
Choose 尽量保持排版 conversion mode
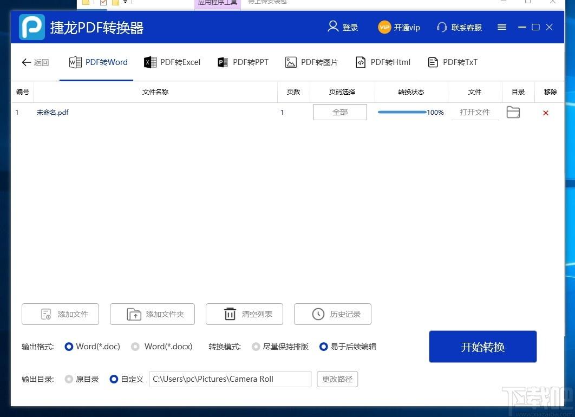280,347
